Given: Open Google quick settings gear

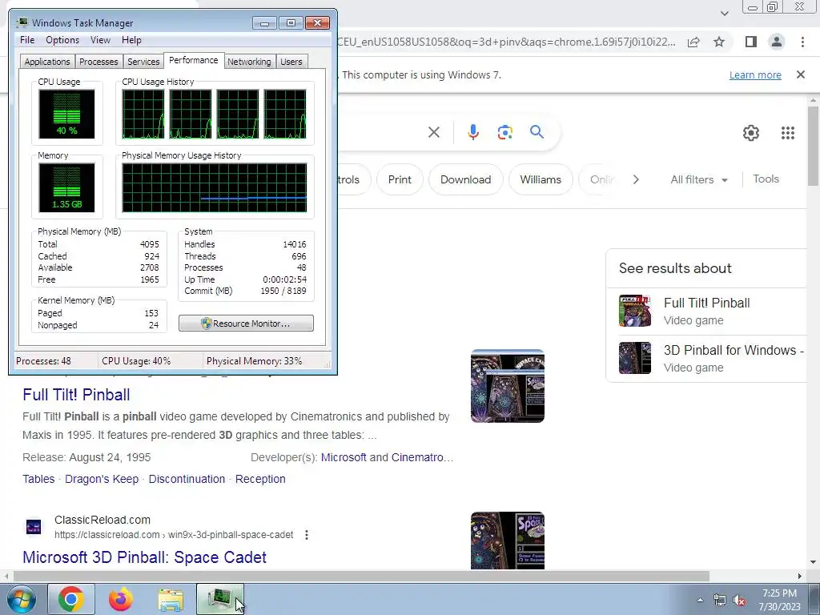Looking at the screenshot, I should pos(751,133).
